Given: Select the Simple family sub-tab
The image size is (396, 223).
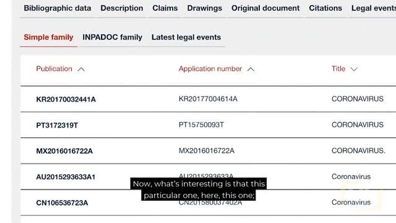Looking at the screenshot, I should (48, 37).
